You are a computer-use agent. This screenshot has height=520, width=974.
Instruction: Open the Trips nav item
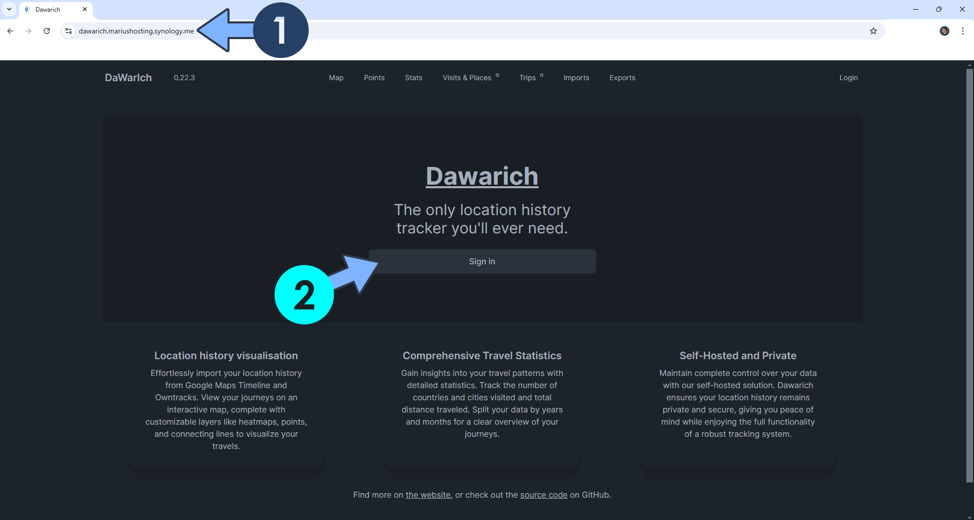[531, 78]
